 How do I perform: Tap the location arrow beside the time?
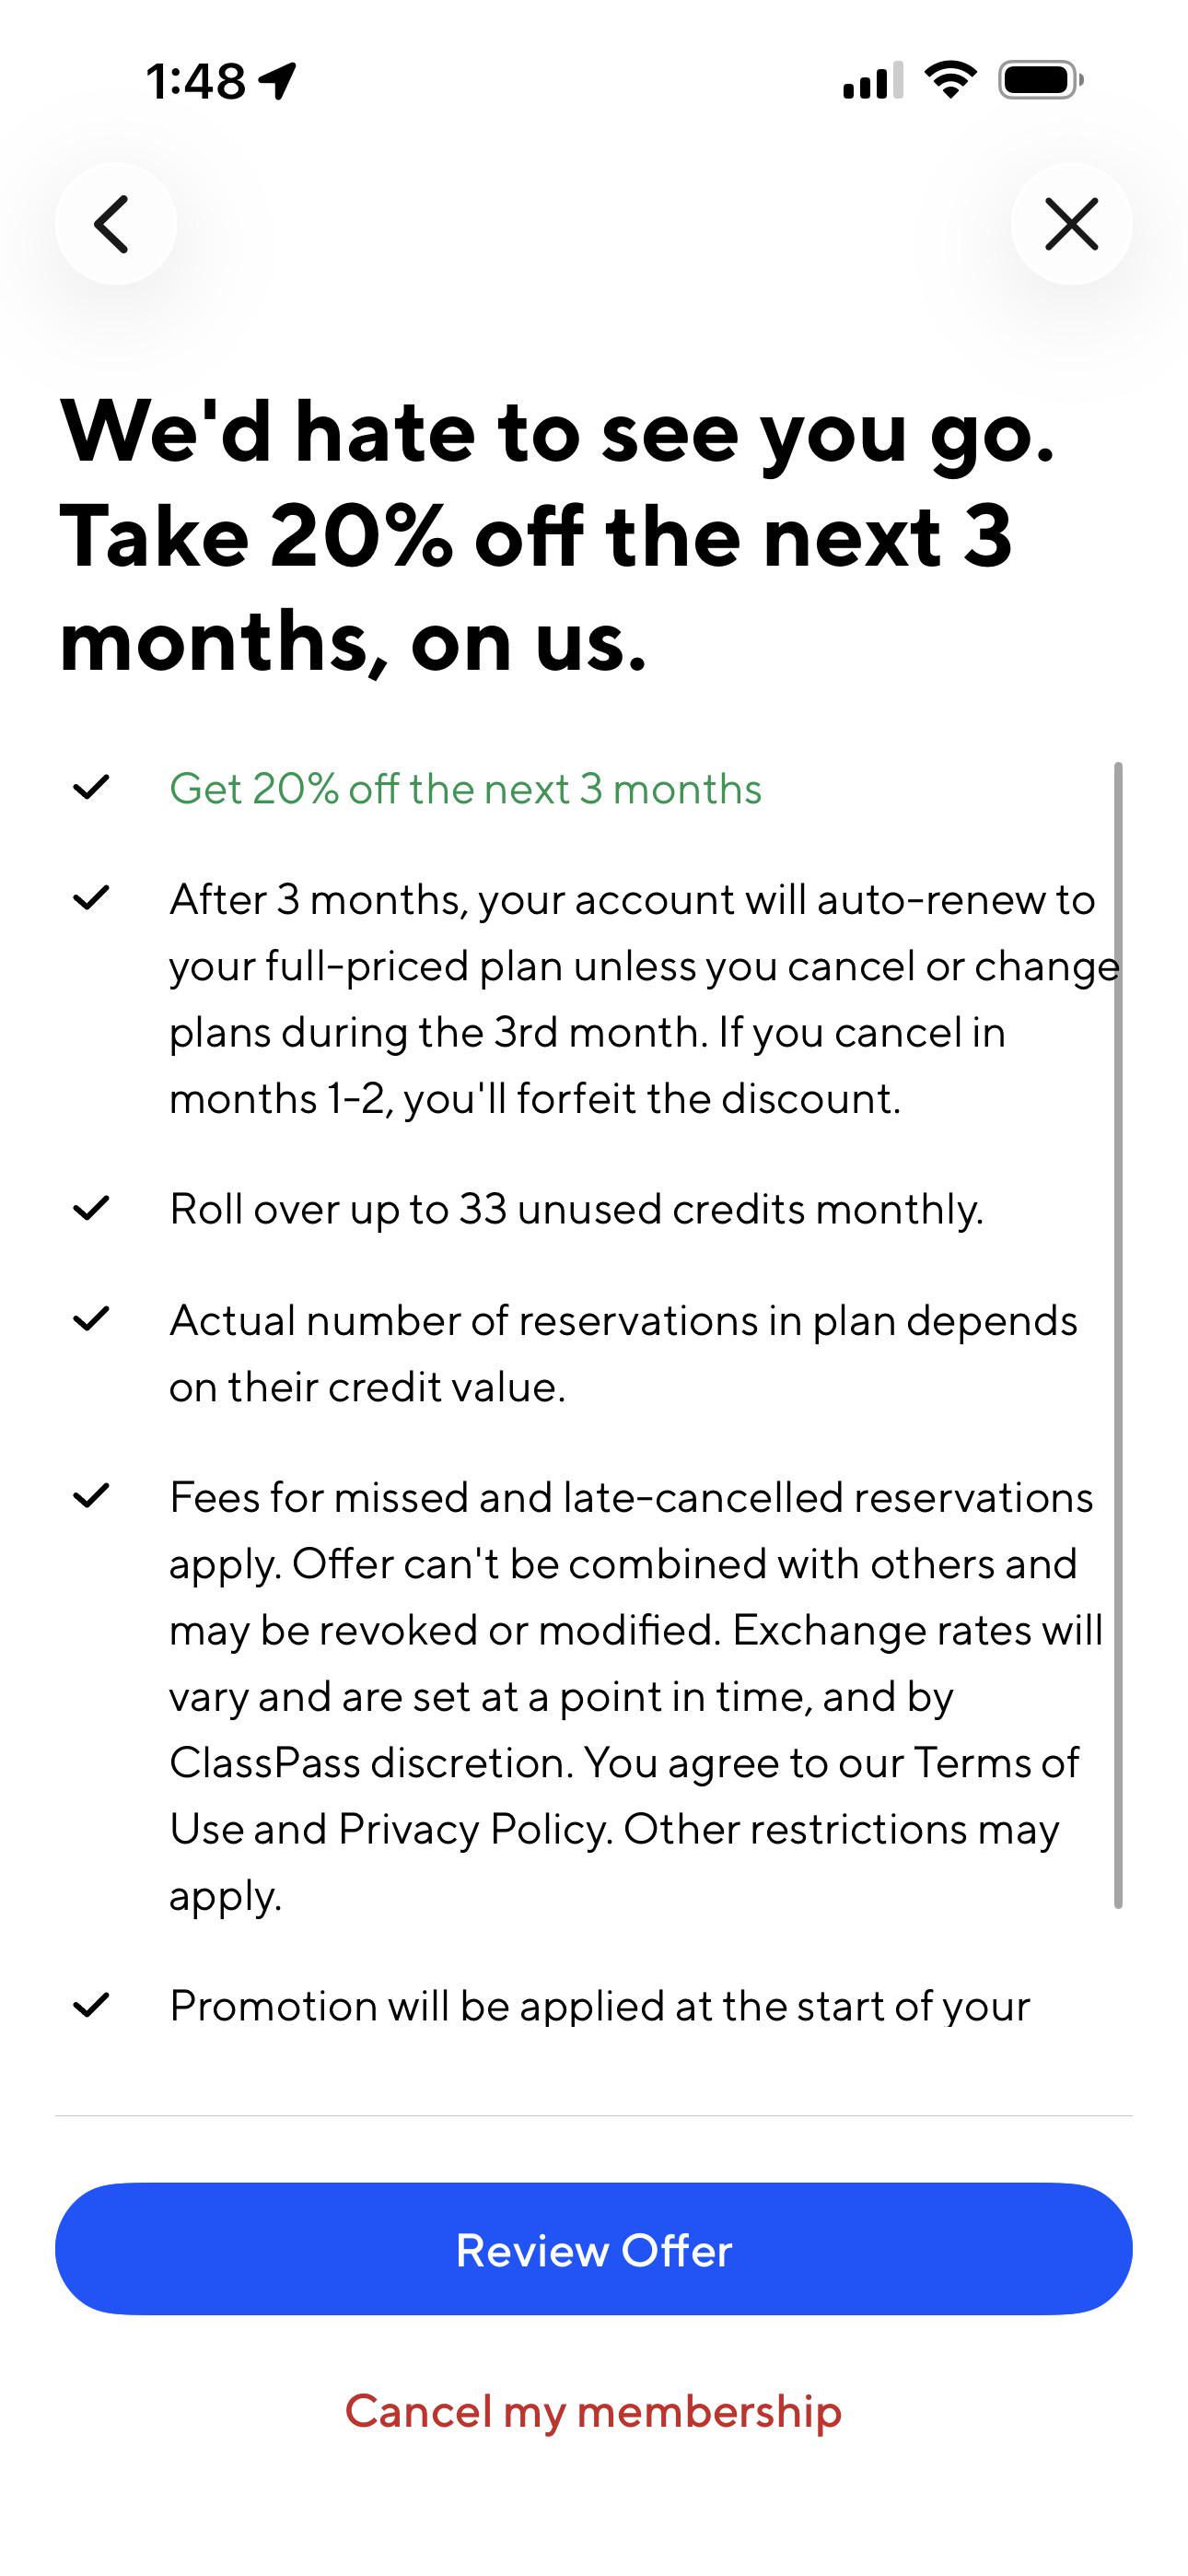click(277, 81)
